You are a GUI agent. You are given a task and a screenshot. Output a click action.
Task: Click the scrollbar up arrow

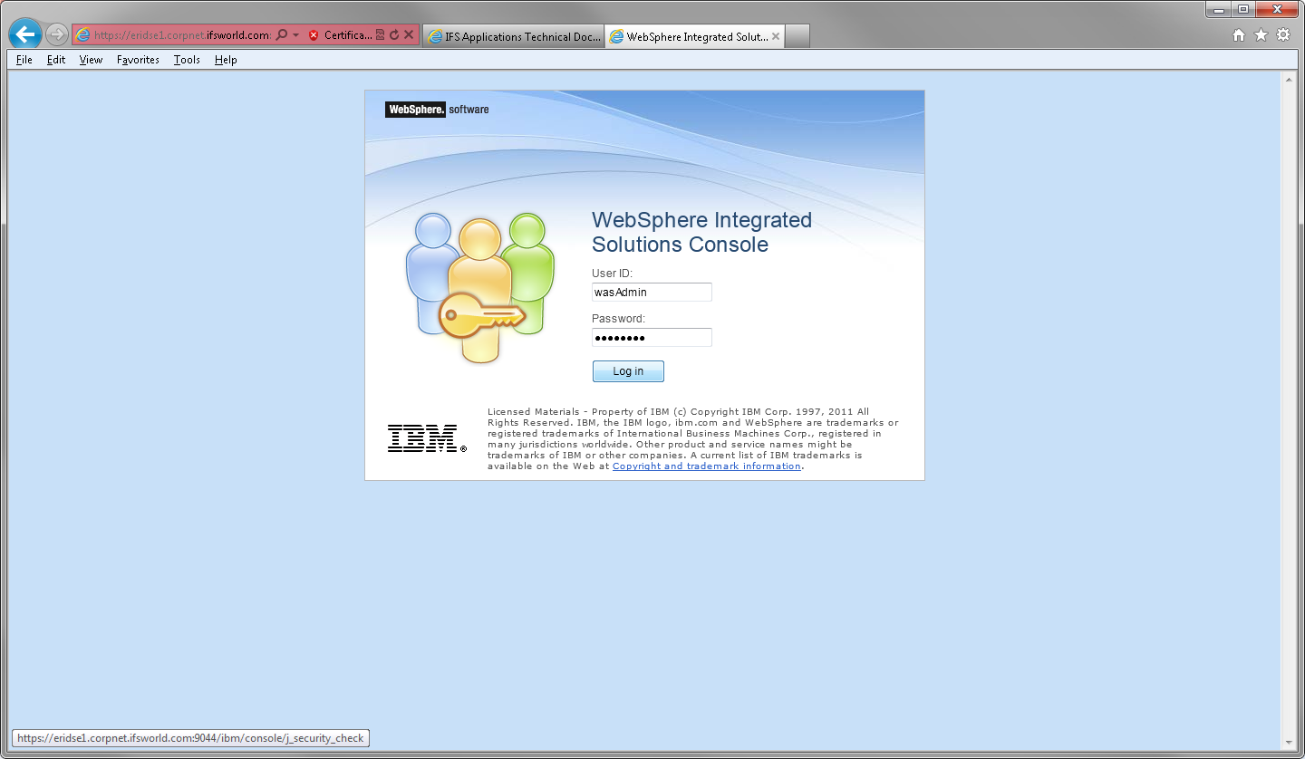click(x=1288, y=80)
